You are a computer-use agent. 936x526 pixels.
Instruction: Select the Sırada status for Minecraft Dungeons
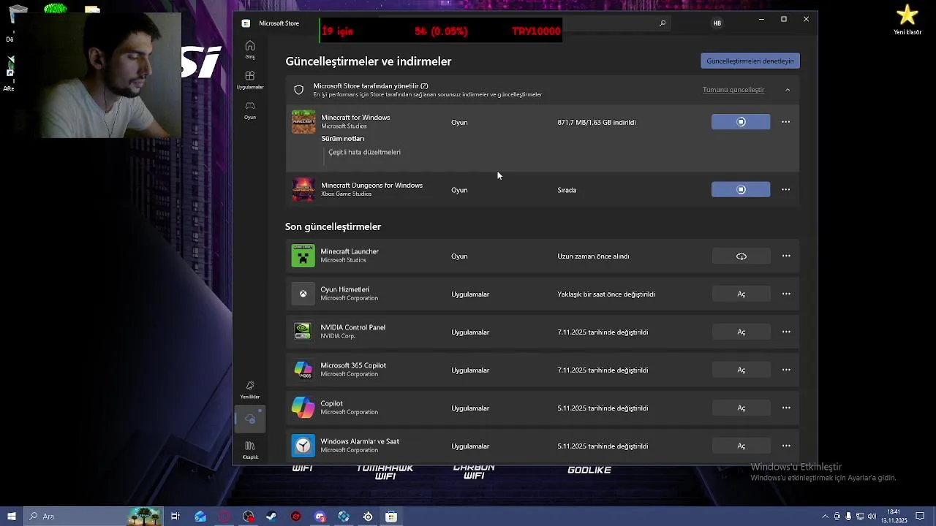(567, 190)
